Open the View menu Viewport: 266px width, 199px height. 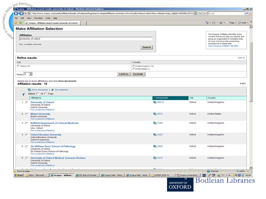pyautogui.click(x=29, y=18)
